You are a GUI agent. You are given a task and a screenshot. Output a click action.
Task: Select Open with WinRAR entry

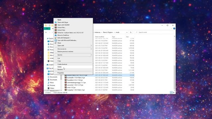pyautogui.click(x=63, y=25)
